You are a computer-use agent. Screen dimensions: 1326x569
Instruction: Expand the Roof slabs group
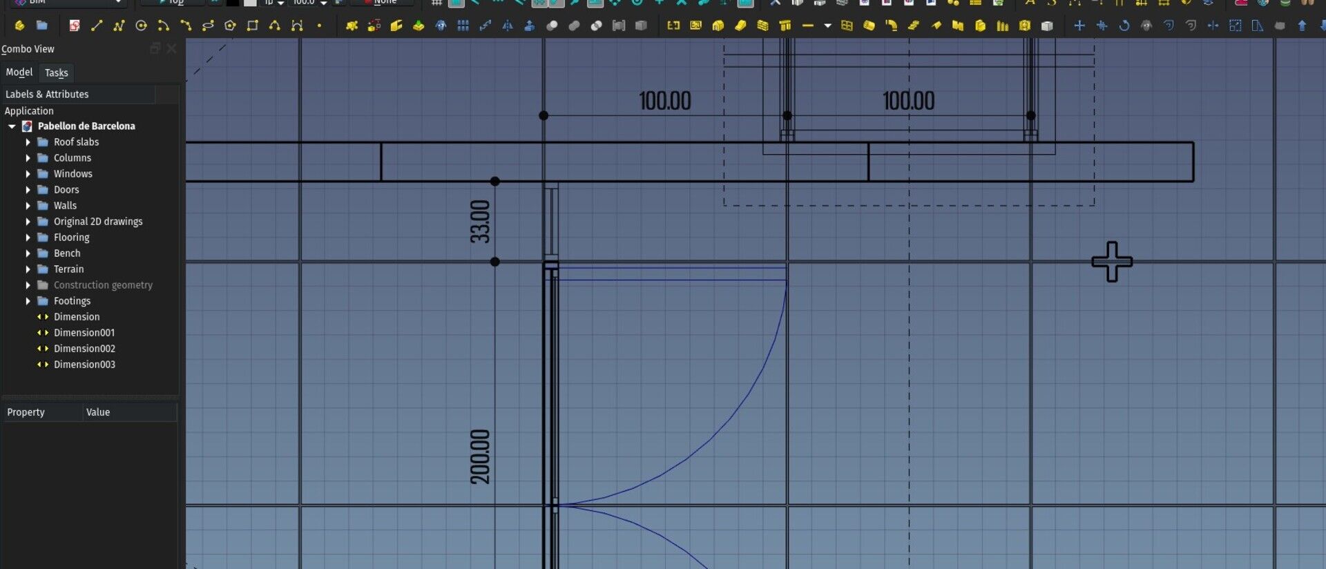[28, 142]
